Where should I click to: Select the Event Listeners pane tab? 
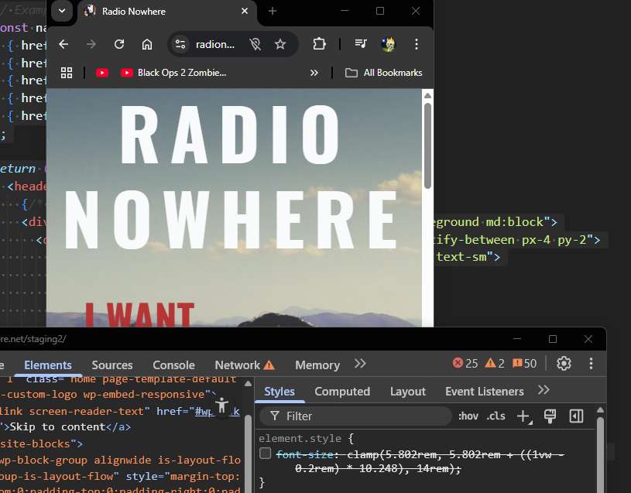click(485, 392)
